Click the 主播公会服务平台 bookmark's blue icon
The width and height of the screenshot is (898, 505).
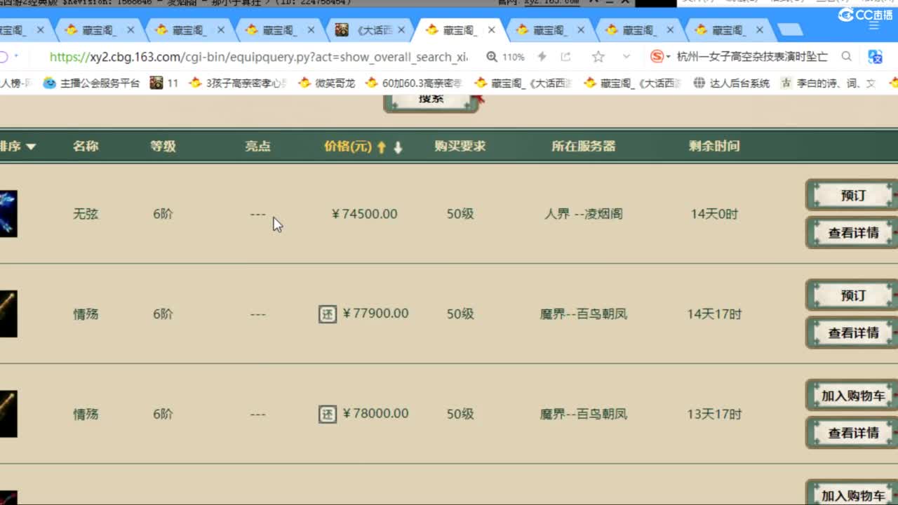coord(50,83)
